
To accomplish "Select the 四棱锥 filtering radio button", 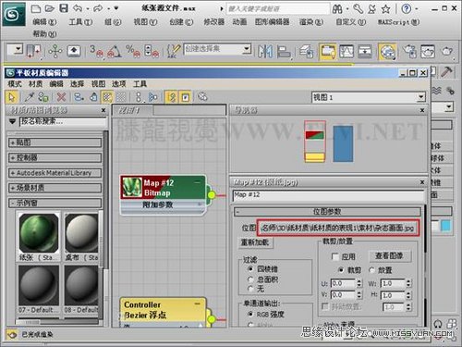I will [x=250, y=269].
